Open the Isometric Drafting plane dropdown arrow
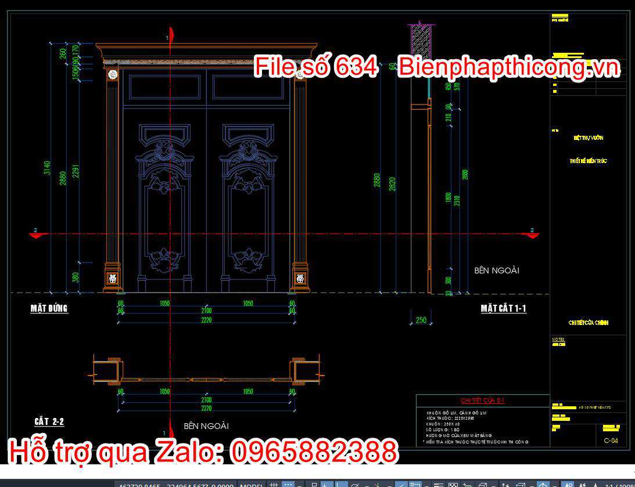Screen dimensions: 635x487 coord(390,485)
